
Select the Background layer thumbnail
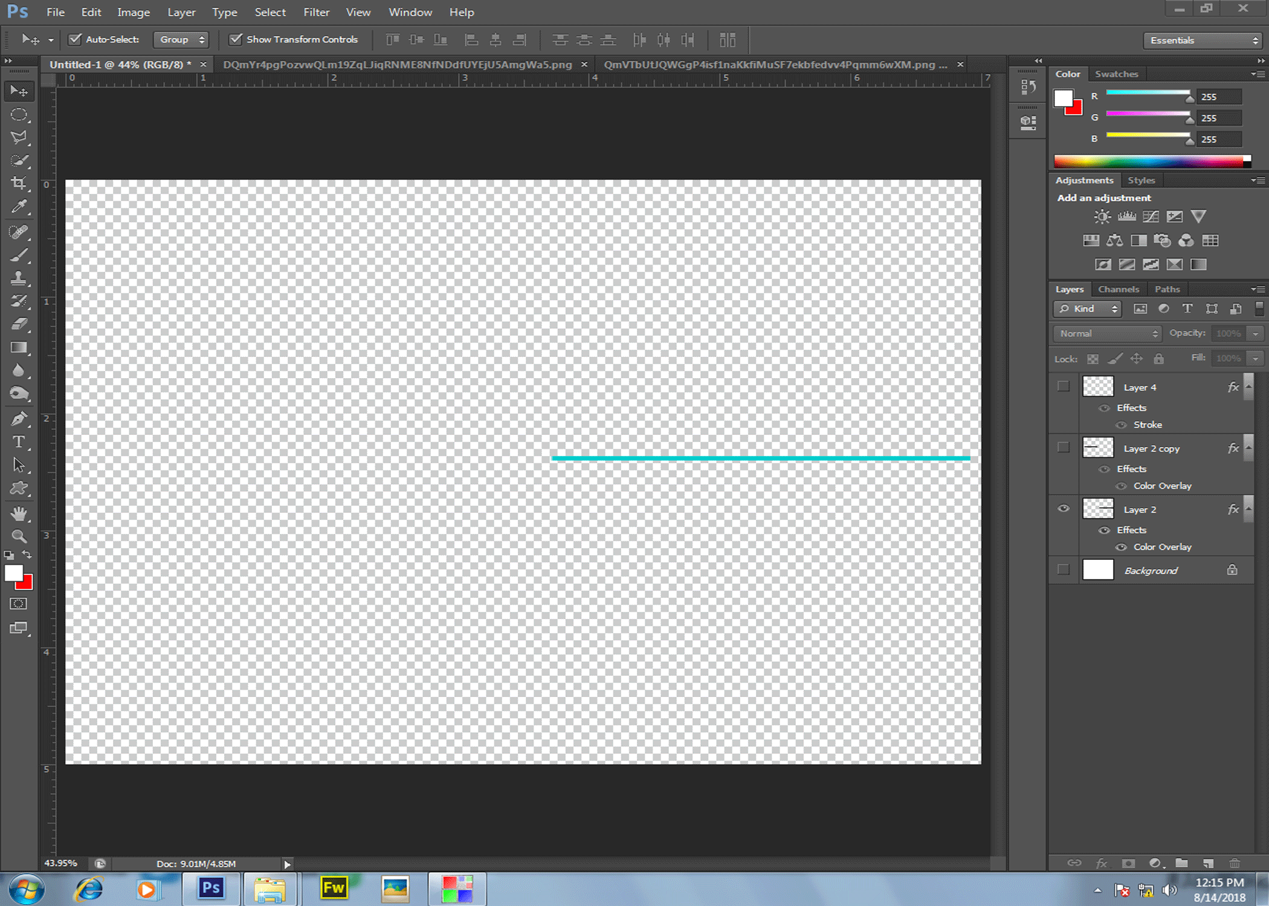(1097, 570)
